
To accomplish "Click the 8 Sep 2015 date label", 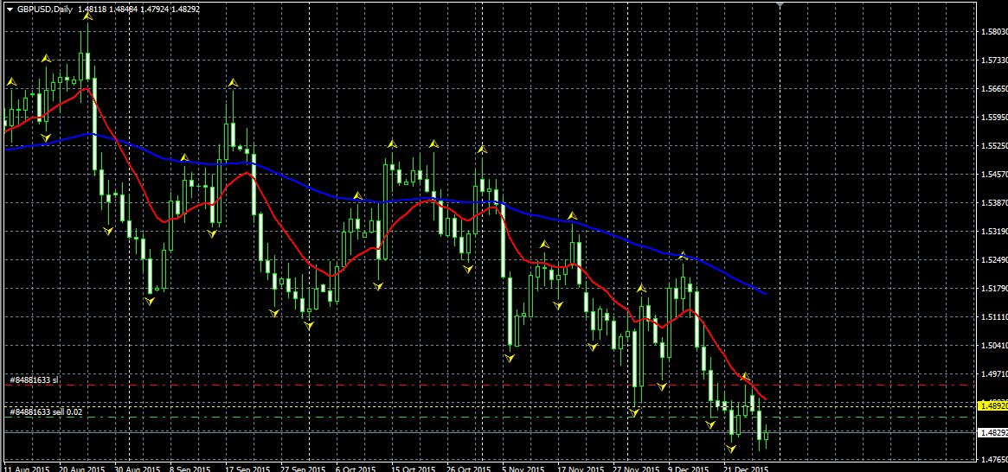I will click(x=191, y=468).
